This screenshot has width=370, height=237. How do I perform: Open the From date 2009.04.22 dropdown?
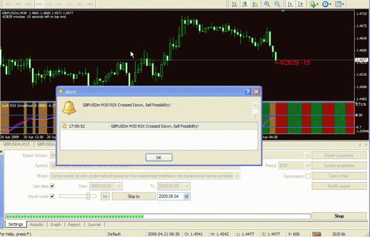118,186
